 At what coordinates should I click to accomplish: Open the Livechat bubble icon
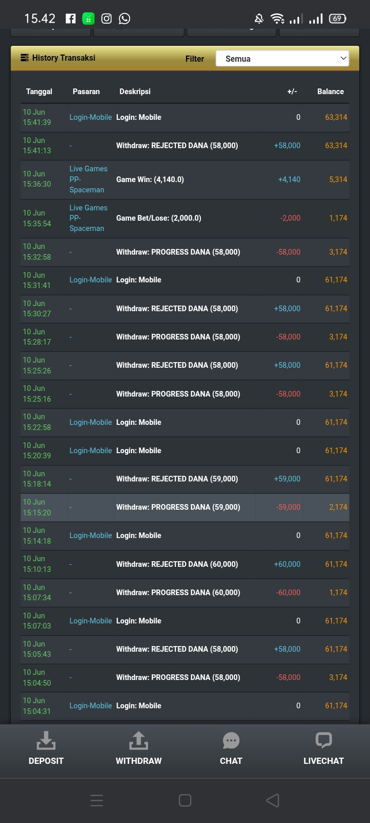pyautogui.click(x=323, y=741)
